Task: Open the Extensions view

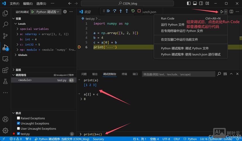Action: point(5,70)
